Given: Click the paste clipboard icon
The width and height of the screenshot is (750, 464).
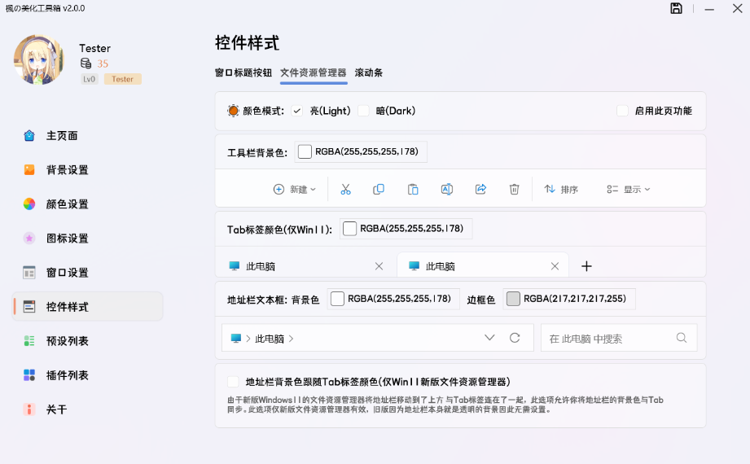Looking at the screenshot, I should coord(413,189).
